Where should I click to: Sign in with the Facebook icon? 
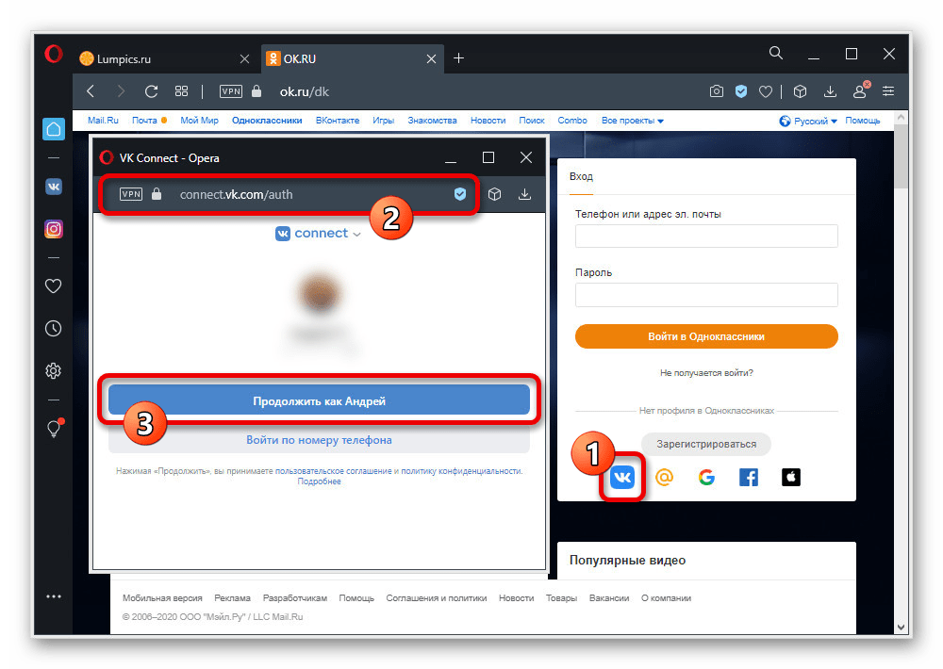(x=748, y=478)
